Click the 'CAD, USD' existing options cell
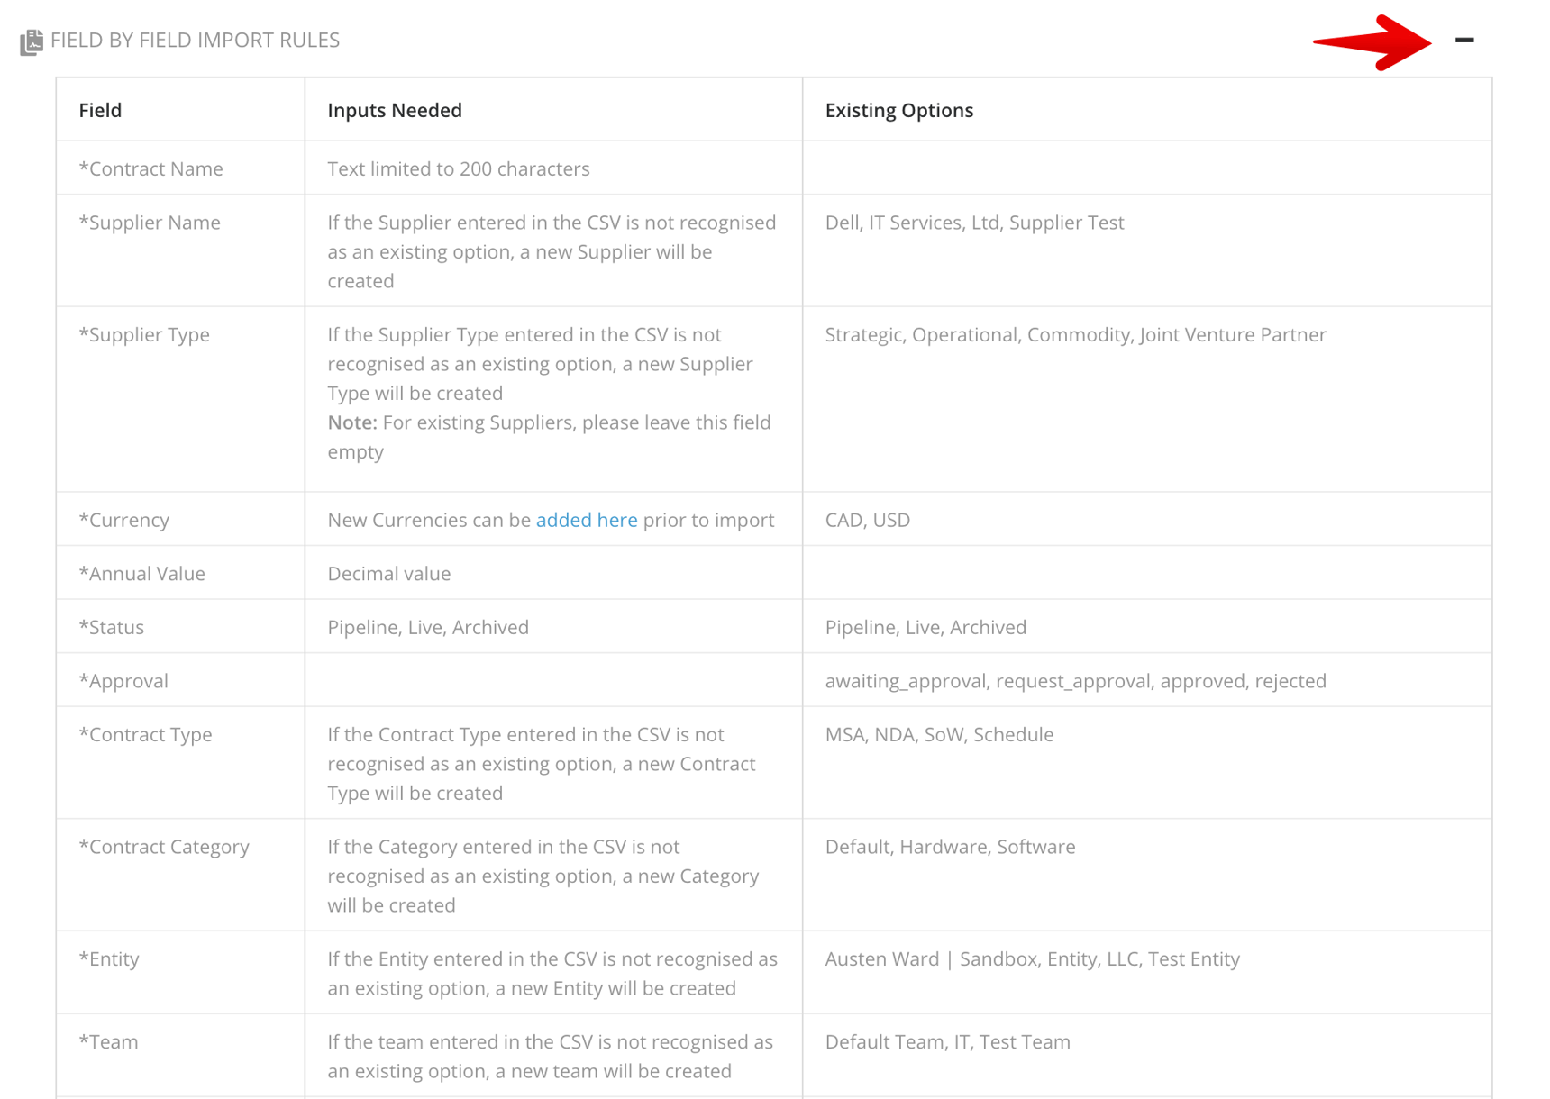The width and height of the screenshot is (1550, 1099). pyautogui.click(x=867, y=520)
